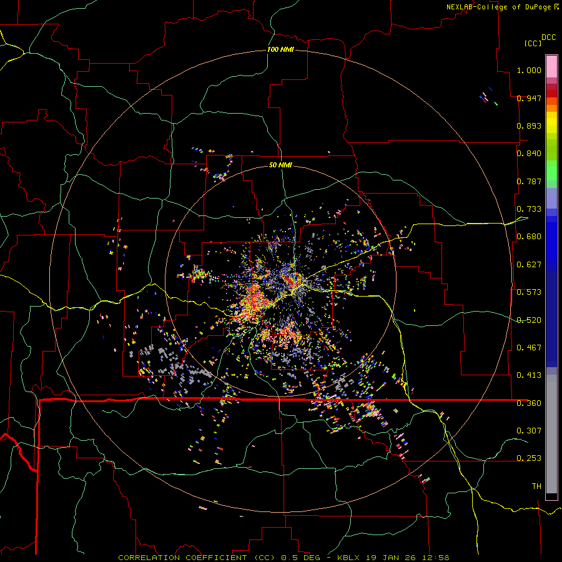The height and width of the screenshot is (562, 562).
Task: Select the 0.360 color scale value
Action: tap(529, 403)
